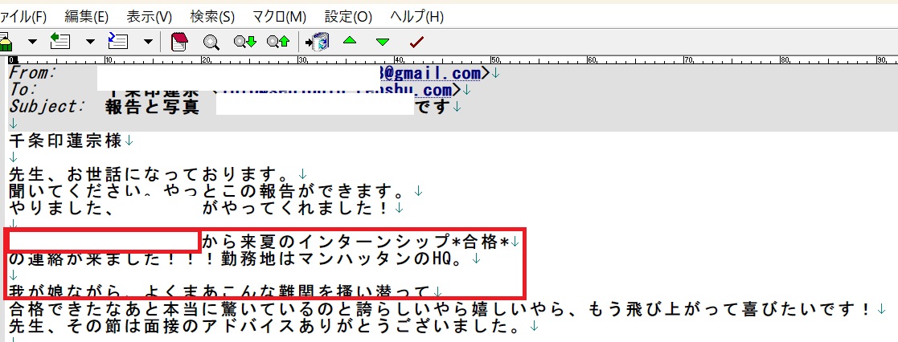Image resolution: width=898 pixels, height=342 pixels.
Task: Expand the forward options dropdown arrow
Action: pyautogui.click(x=148, y=42)
